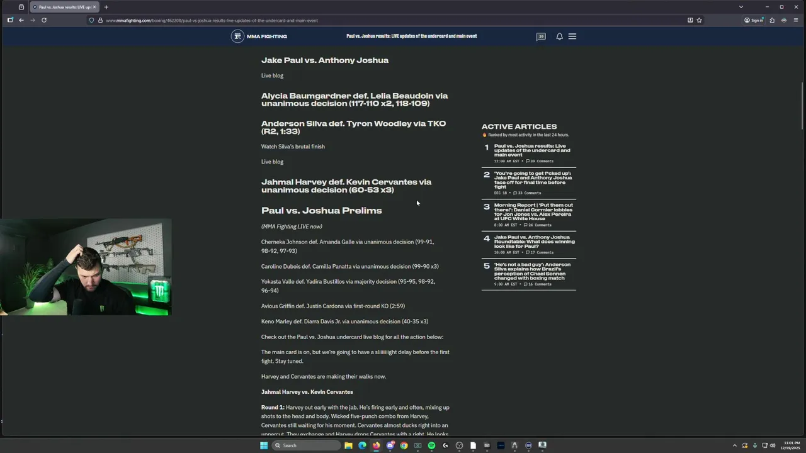Open 'You're going to get f*cked up' article

pos(533,180)
